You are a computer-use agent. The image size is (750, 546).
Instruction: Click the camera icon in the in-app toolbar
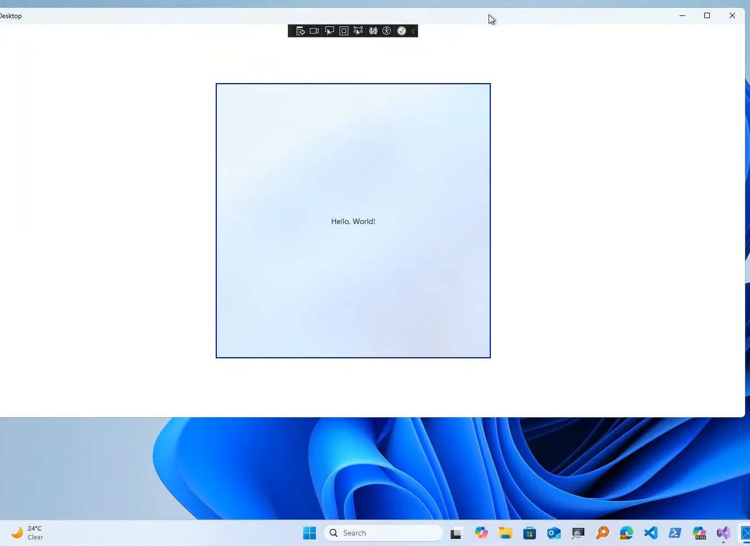click(314, 31)
